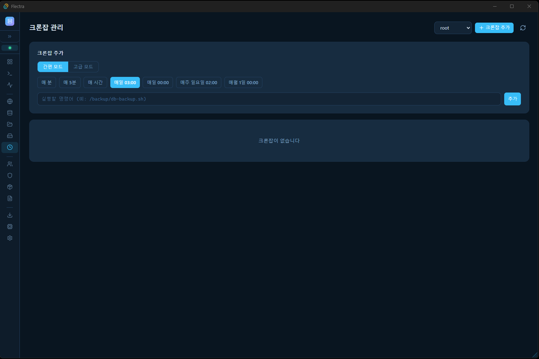
Task: Open the database cylinder icon
Action: [10, 113]
